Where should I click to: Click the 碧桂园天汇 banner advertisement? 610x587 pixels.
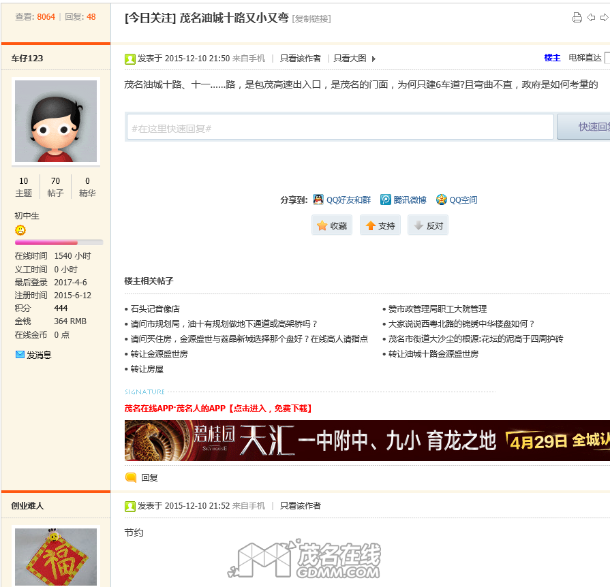pos(367,441)
